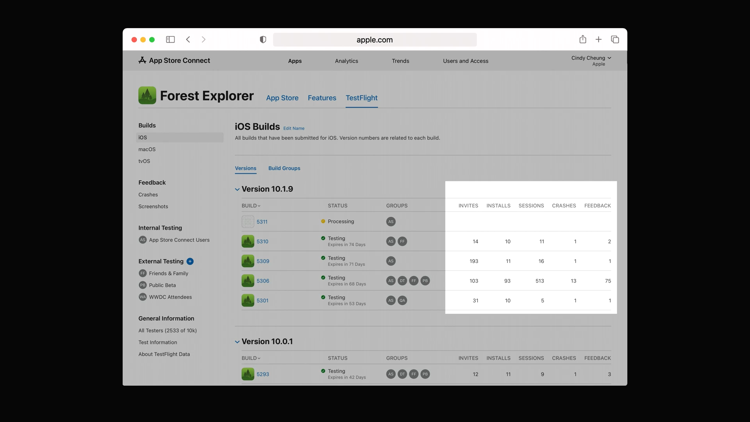The width and height of the screenshot is (750, 422).
Task: Click the AS group badge on build 5309
Action: pos(391,261)
